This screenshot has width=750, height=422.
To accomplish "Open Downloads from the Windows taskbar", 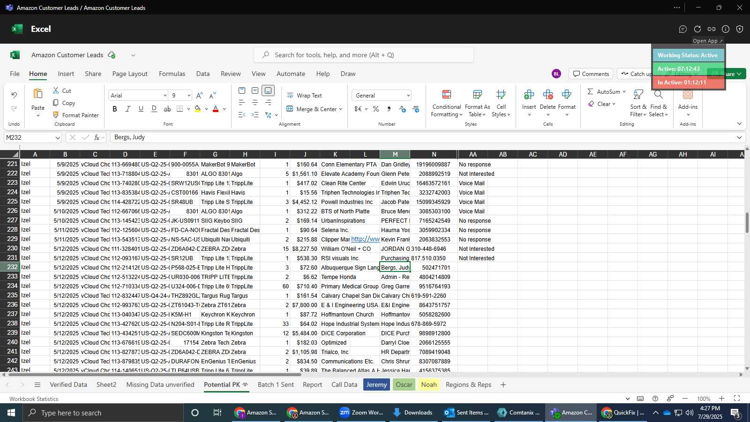I will coord(412,413).
